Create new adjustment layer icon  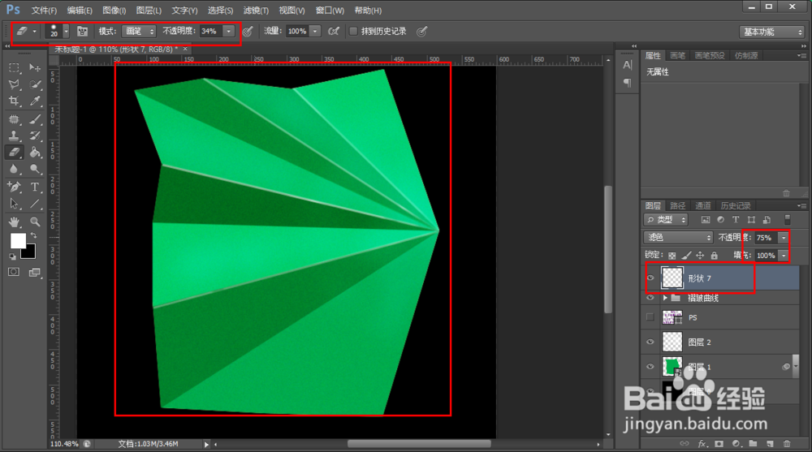pos(736,444)
